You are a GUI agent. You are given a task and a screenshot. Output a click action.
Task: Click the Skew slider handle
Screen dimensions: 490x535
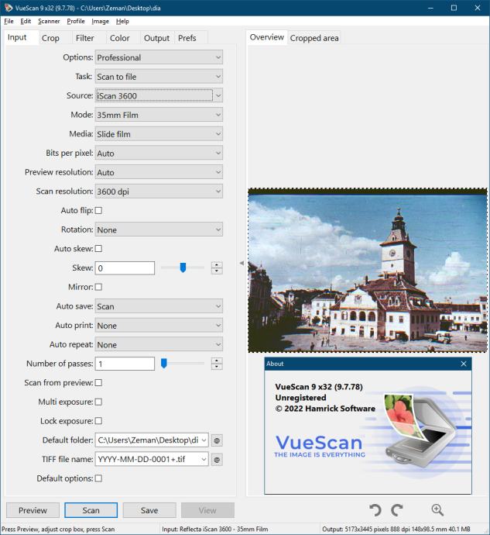point(183,267)
